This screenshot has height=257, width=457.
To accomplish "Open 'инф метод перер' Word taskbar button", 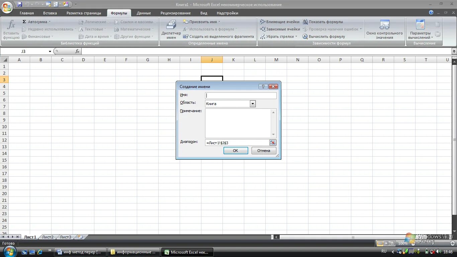I will coord(80,252).
